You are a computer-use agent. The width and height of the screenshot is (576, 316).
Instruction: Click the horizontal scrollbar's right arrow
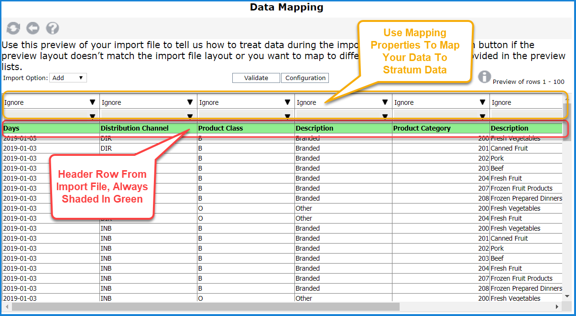(557, 306)
